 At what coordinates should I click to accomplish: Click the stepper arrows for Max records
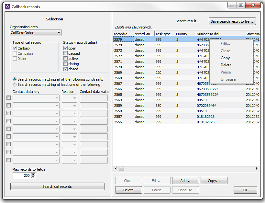click(33, 175)
